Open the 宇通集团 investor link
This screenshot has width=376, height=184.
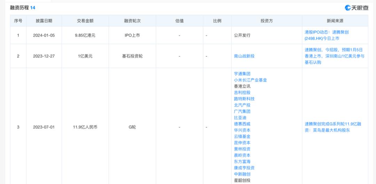click(242, 74)
